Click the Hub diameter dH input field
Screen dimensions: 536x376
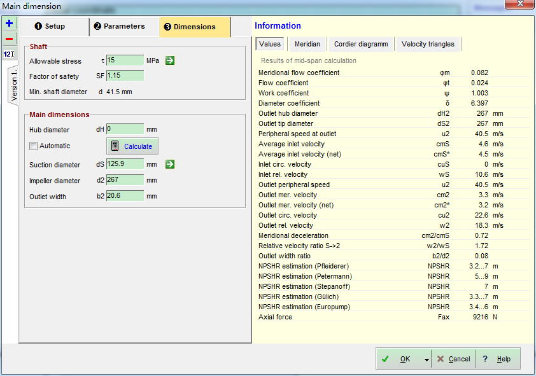coord(125,129)
